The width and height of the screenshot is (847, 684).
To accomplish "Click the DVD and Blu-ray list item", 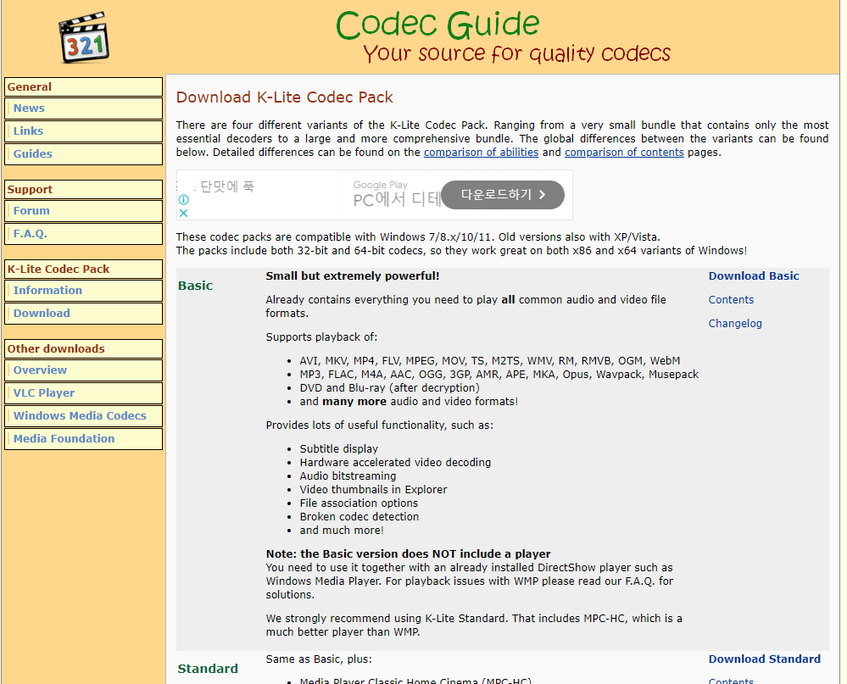I will (389, 387).
